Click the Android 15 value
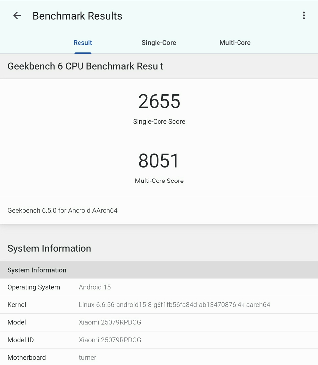 [95, 287]
